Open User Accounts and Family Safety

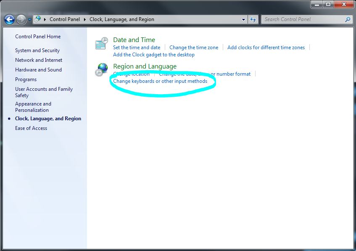pyautogui.click(x=44, y=92)
